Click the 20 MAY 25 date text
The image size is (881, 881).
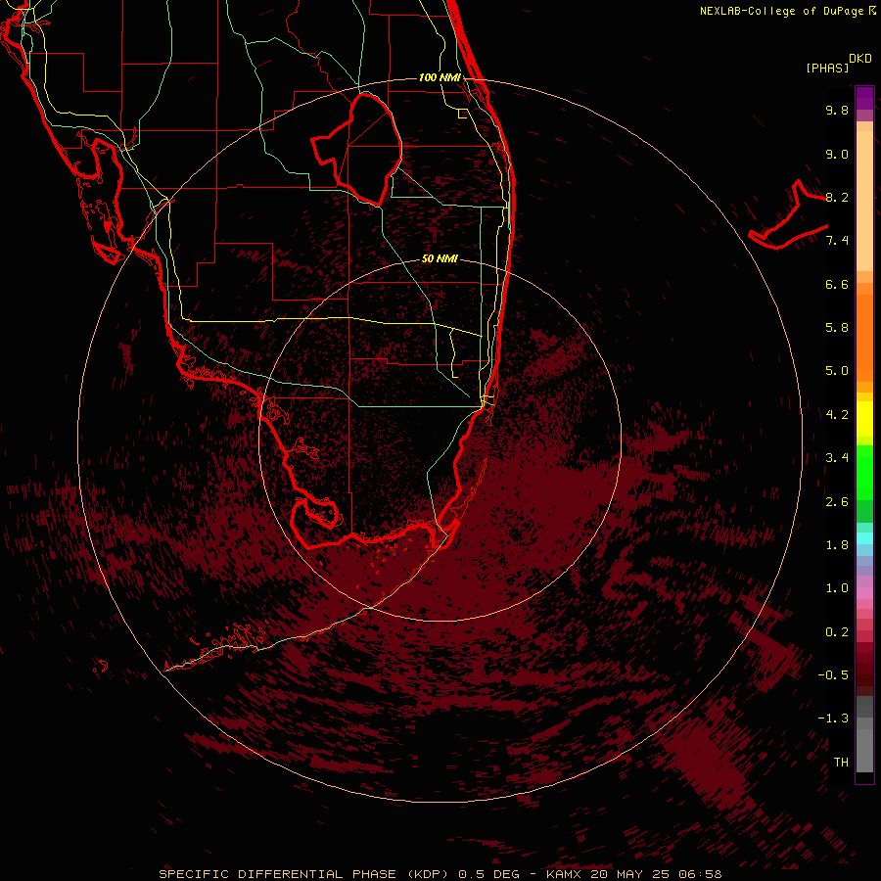pyautogui.click(x=629, y=874)
